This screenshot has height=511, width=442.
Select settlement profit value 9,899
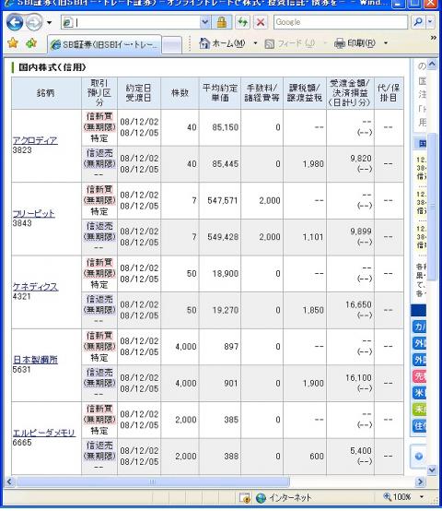point(361,232)
